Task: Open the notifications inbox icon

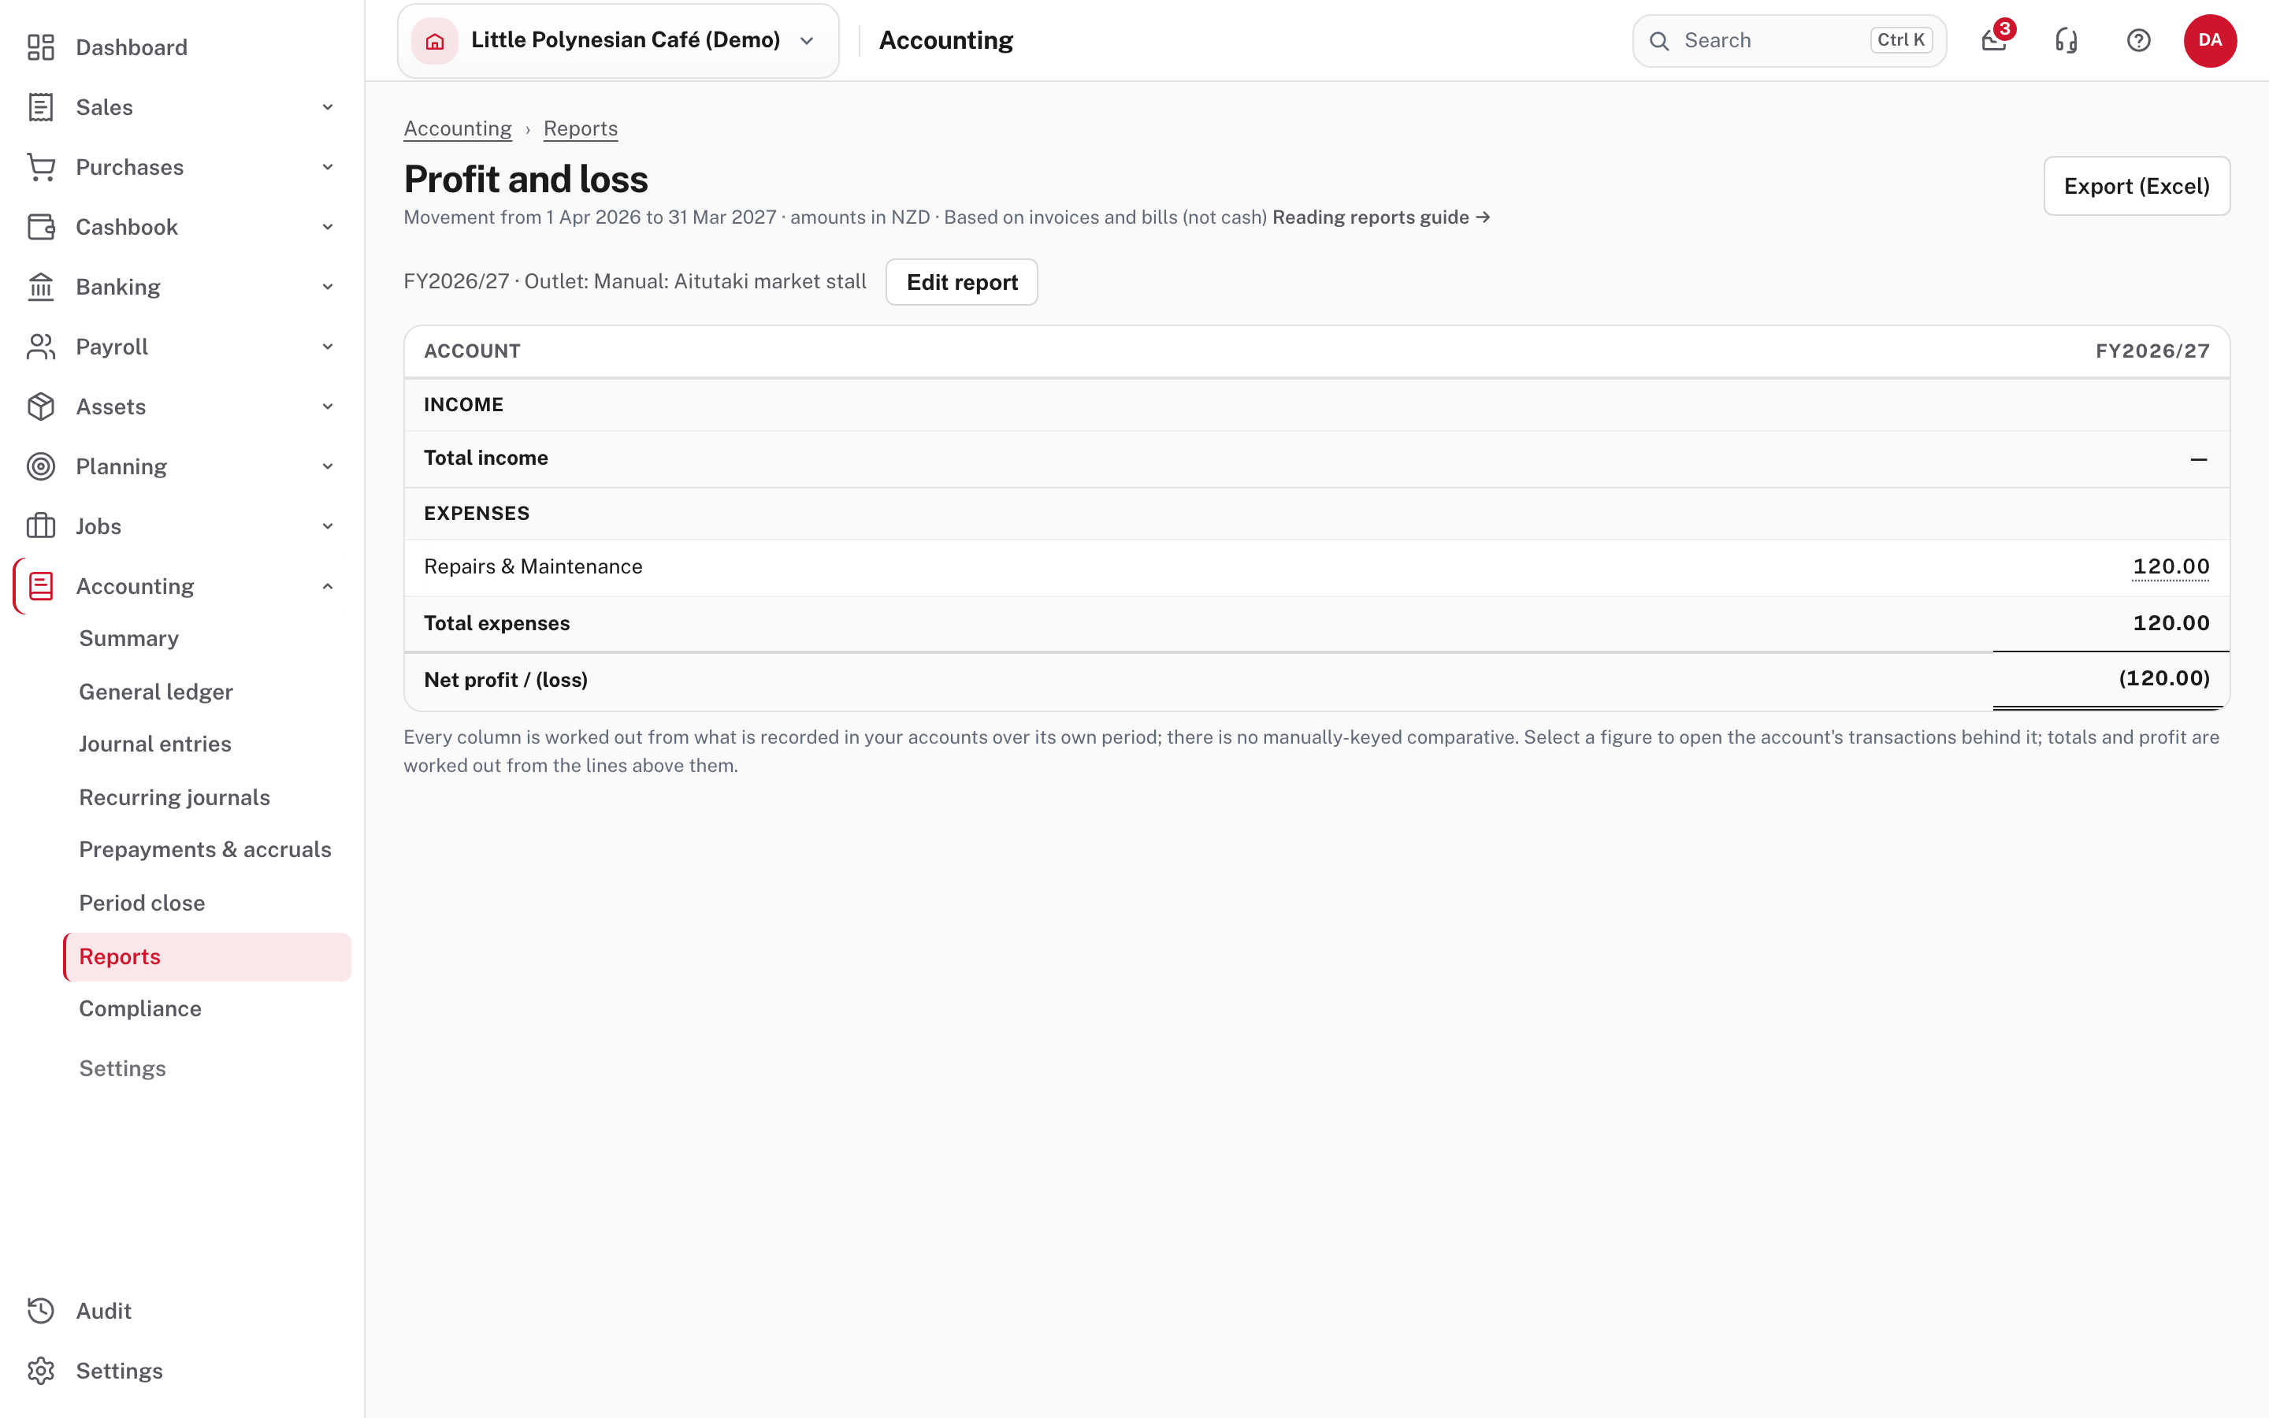Action: tap(1994, 40)
